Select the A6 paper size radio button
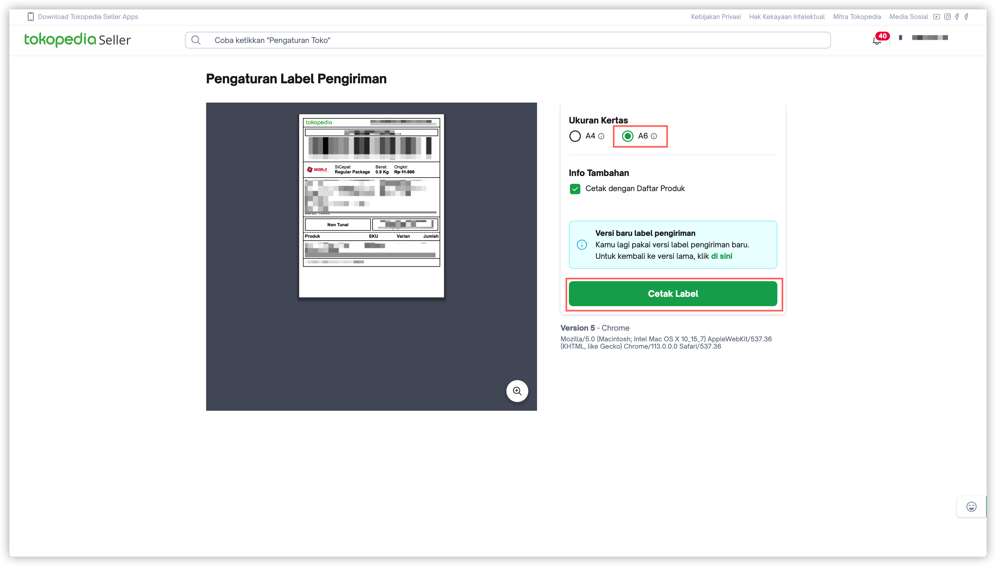 628,136
